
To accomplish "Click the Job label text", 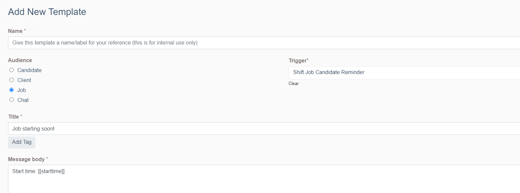I will pos(22,90).
